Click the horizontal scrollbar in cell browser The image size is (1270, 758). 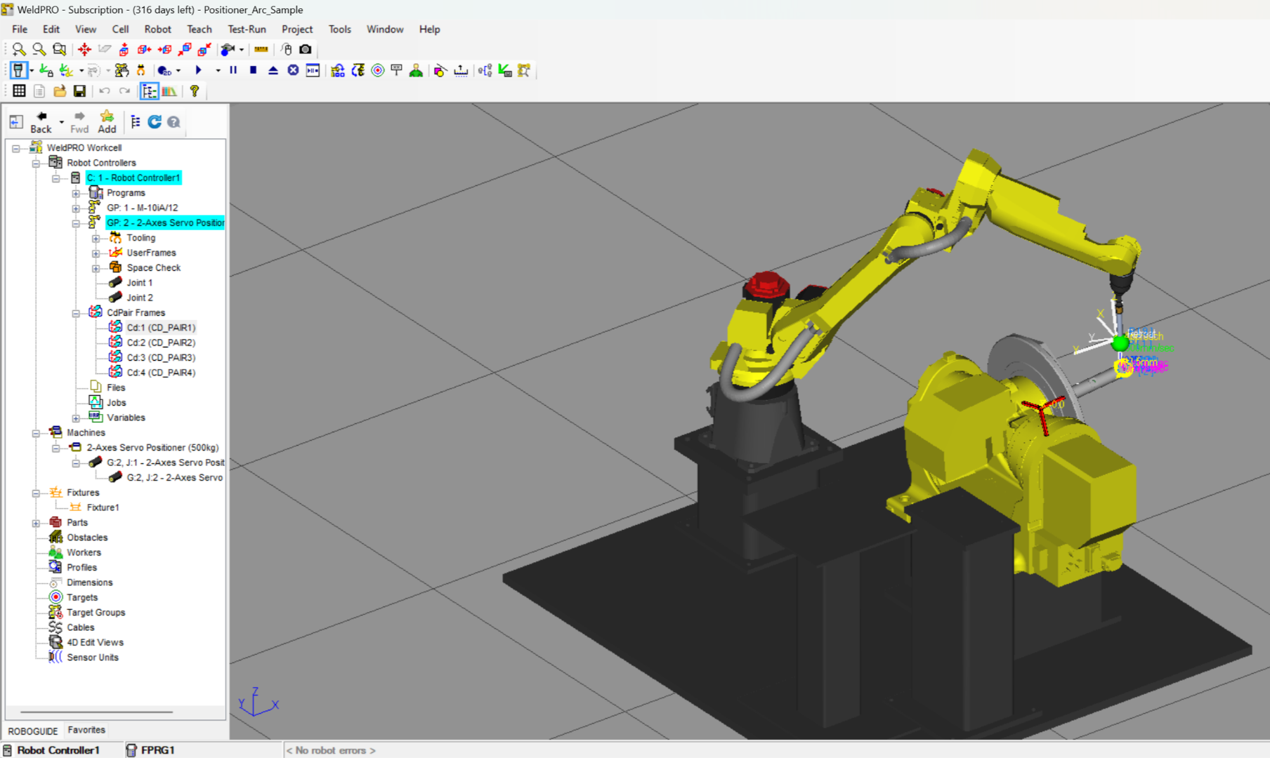[96, 712]
